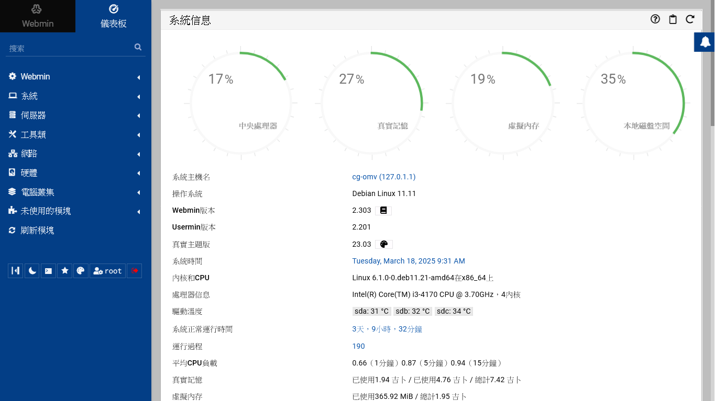Click the red logout icon
Screen dimensions: 715x401
135,271
